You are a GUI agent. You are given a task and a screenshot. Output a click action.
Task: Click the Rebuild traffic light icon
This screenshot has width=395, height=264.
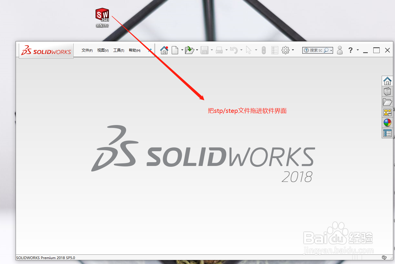[264, 50]
